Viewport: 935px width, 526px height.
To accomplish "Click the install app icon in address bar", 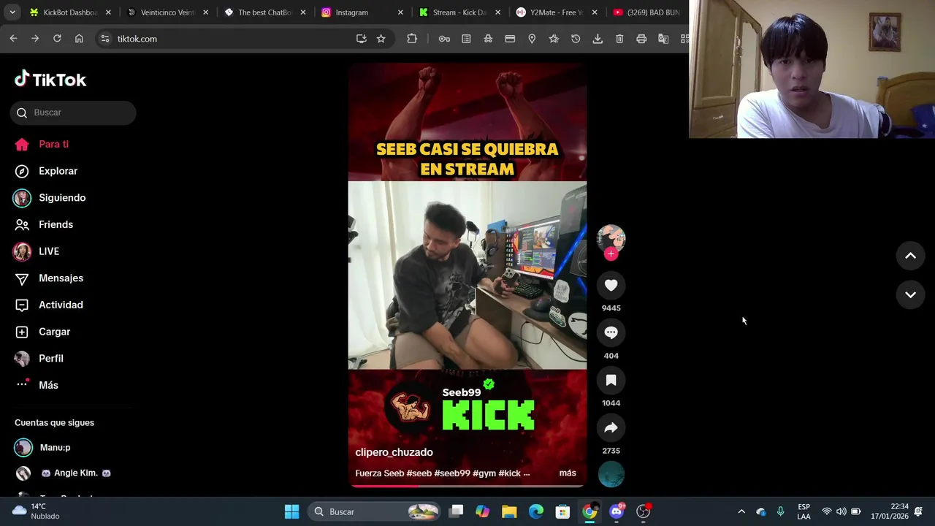I will [361, 39].
